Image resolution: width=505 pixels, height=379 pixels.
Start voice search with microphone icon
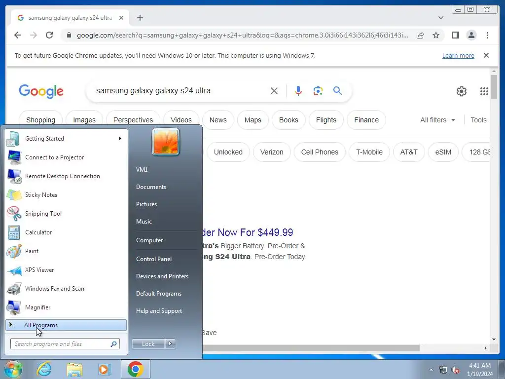(x=298, y=91)
